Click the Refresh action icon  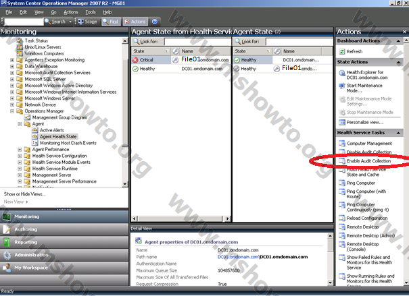pyautogui.click(x=342, y=51)
